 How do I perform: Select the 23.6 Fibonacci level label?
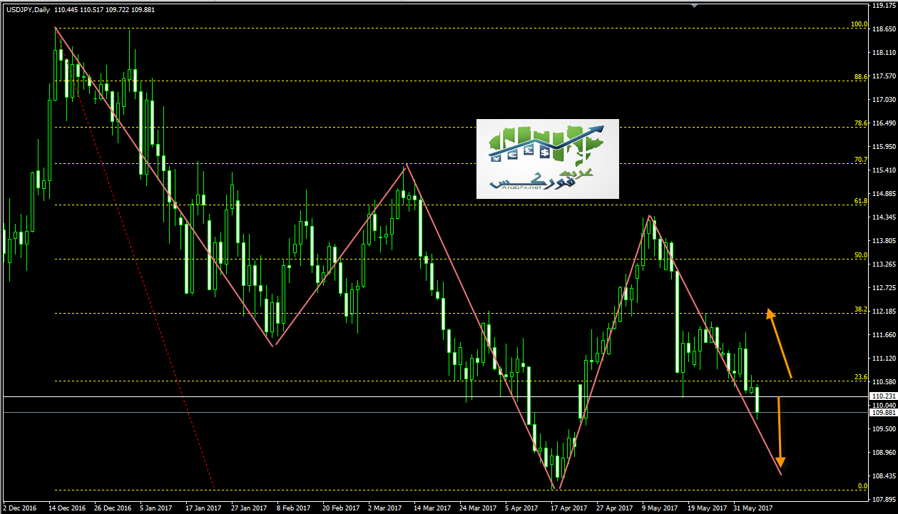tap(860, 377)
